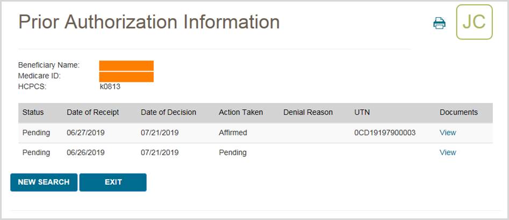Click the Denial Reason column header
509x220 pixels.
click(308, 112)
